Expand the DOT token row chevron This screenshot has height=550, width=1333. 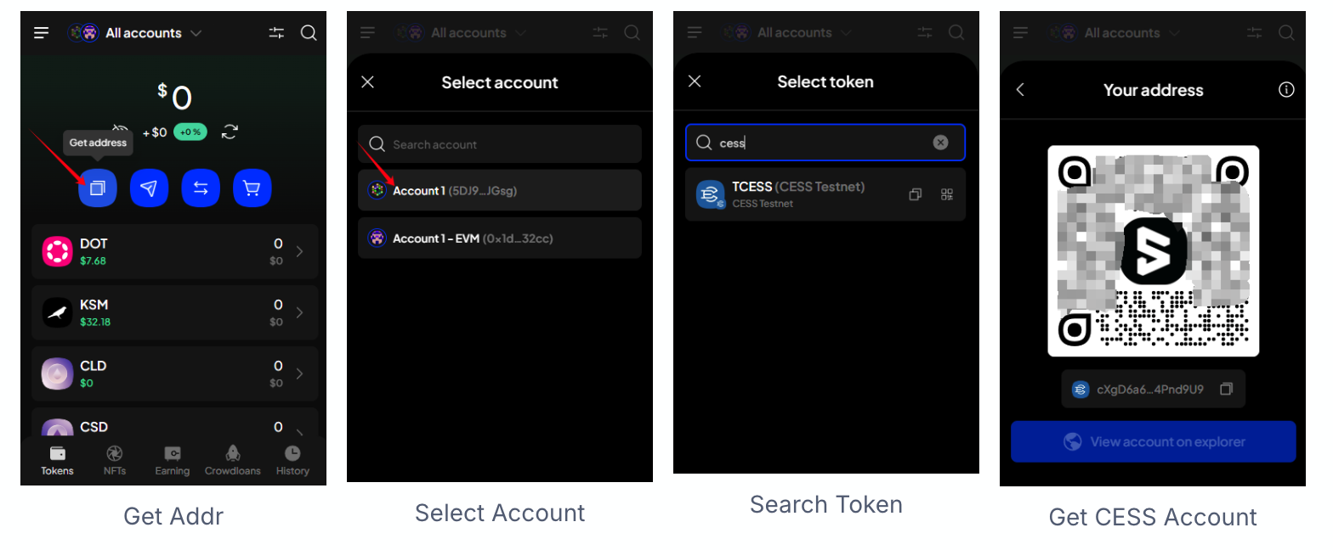click(x=298, y=251)
